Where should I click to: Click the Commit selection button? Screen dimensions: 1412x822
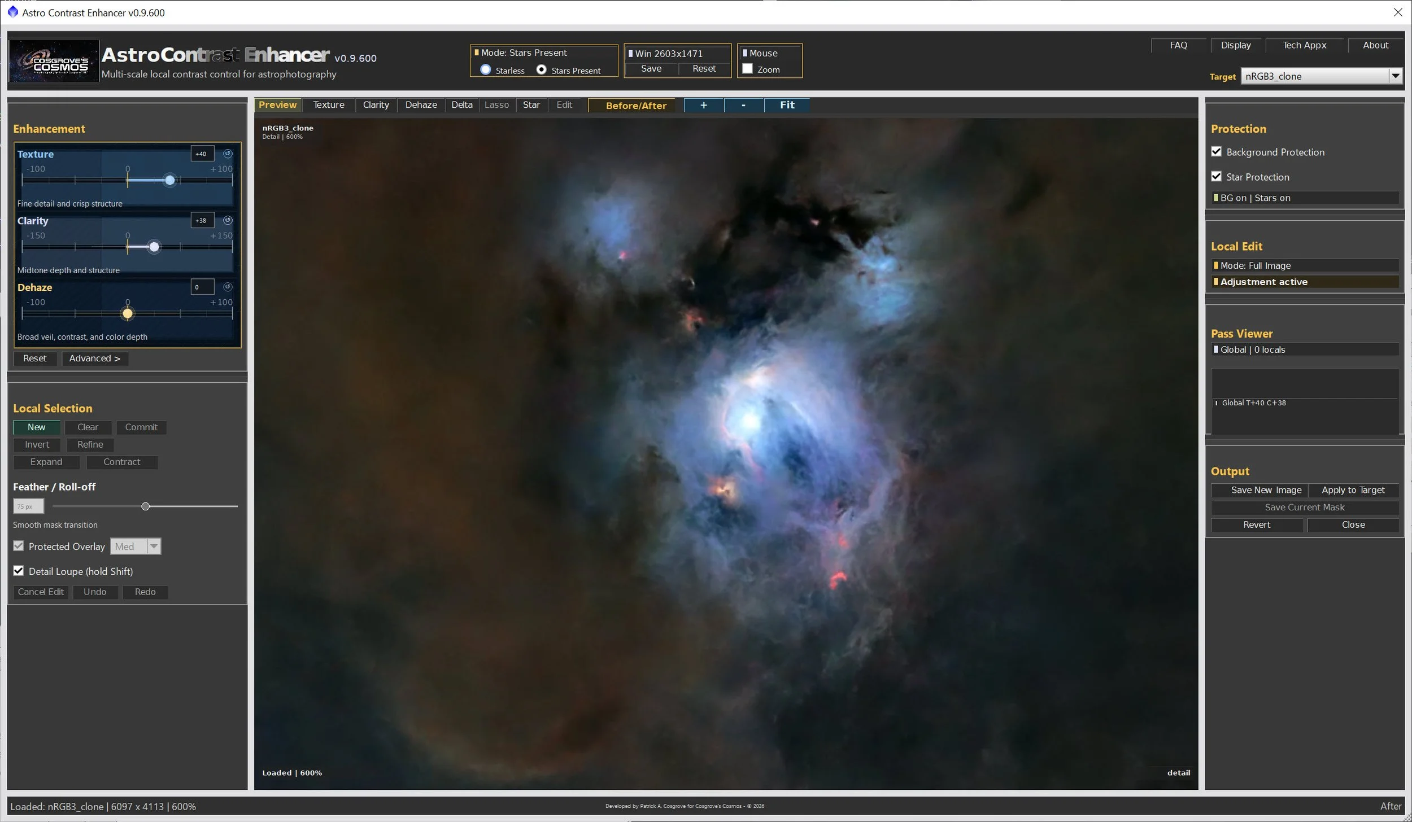pos(141,427)
